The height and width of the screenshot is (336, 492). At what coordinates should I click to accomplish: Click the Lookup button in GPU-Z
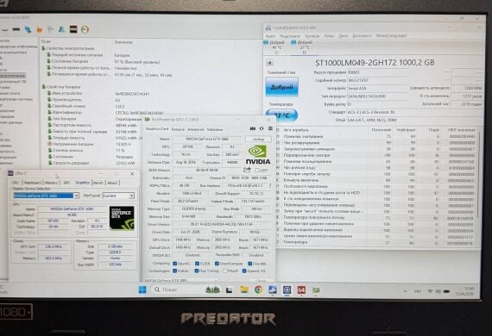pyautogui.click(x=259, y=139)
